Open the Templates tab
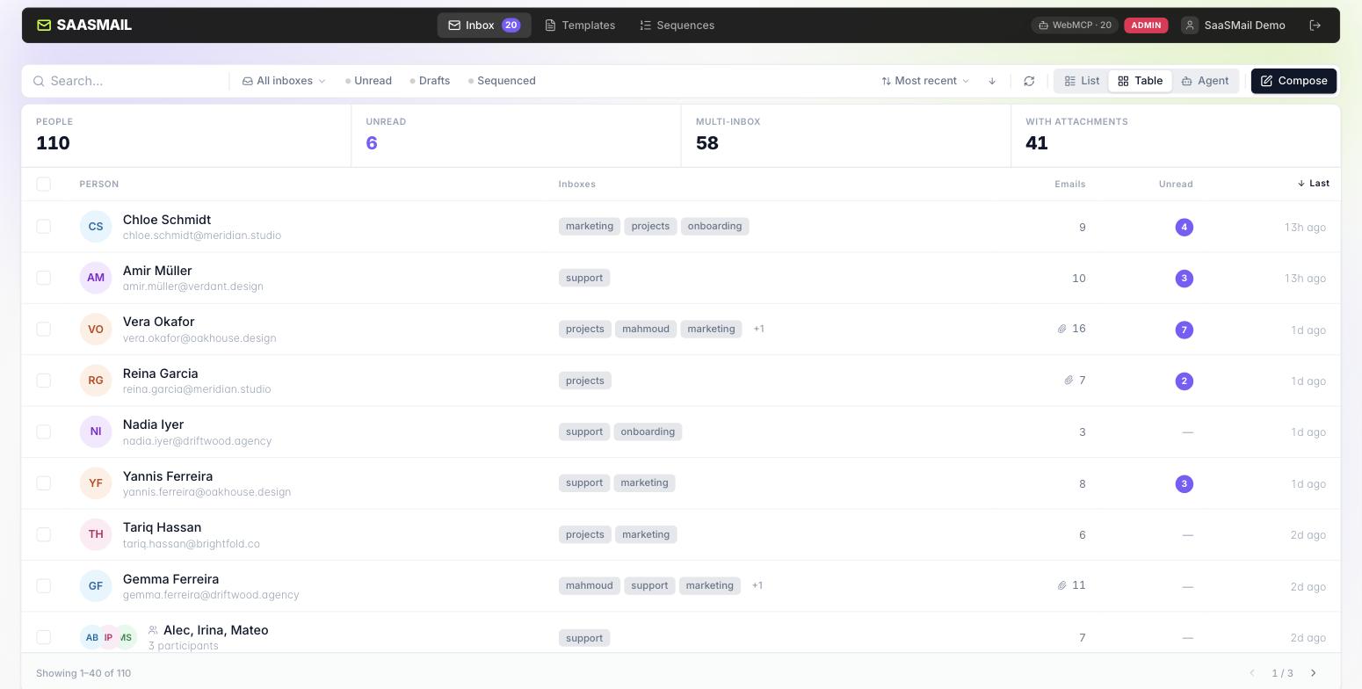 click(x=580, y=25)
